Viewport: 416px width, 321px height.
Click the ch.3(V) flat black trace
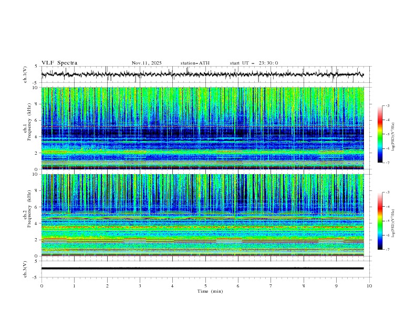[202, 269]
